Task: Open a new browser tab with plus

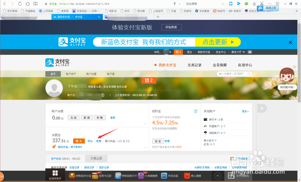Action: pyautogui.click(x=158, y=17)
